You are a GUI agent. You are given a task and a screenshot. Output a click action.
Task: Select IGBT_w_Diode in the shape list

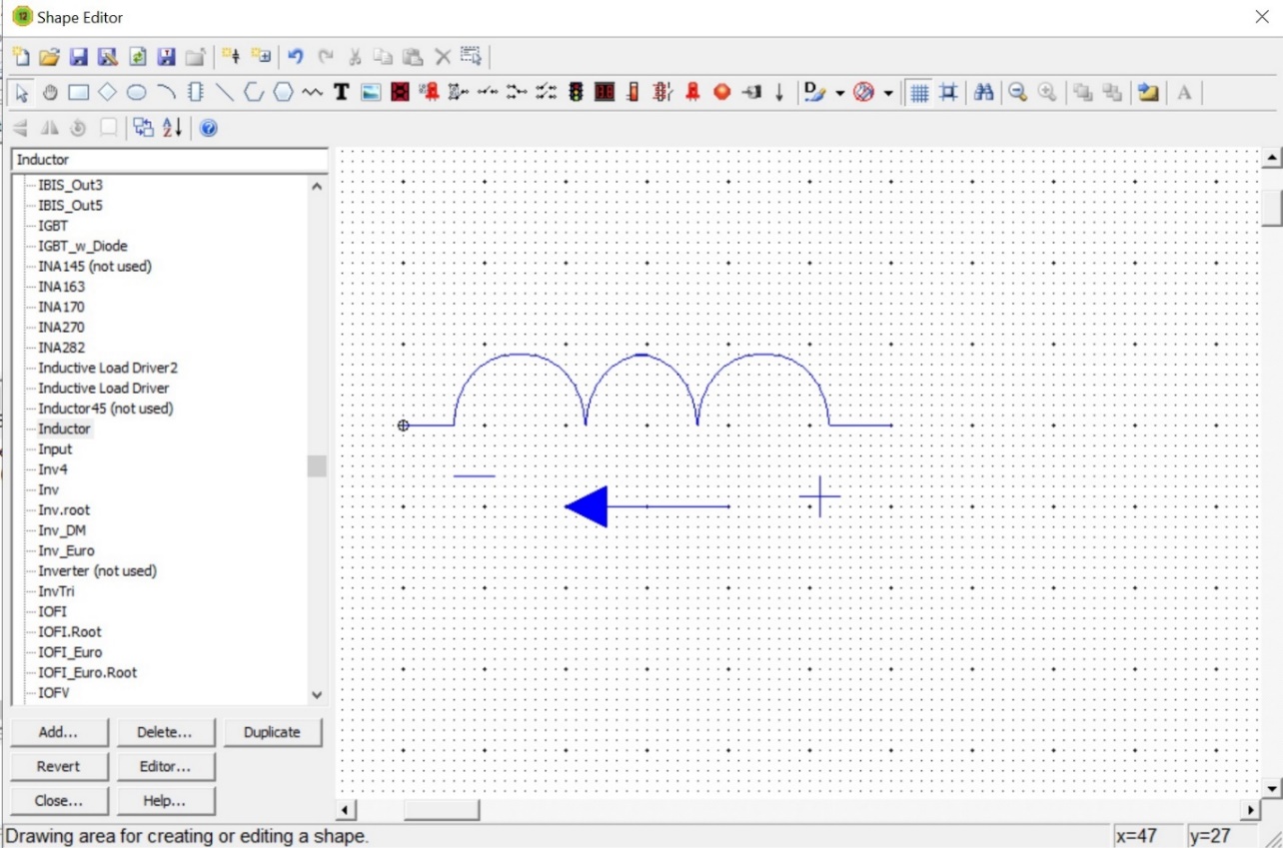(x=83, y=246)
